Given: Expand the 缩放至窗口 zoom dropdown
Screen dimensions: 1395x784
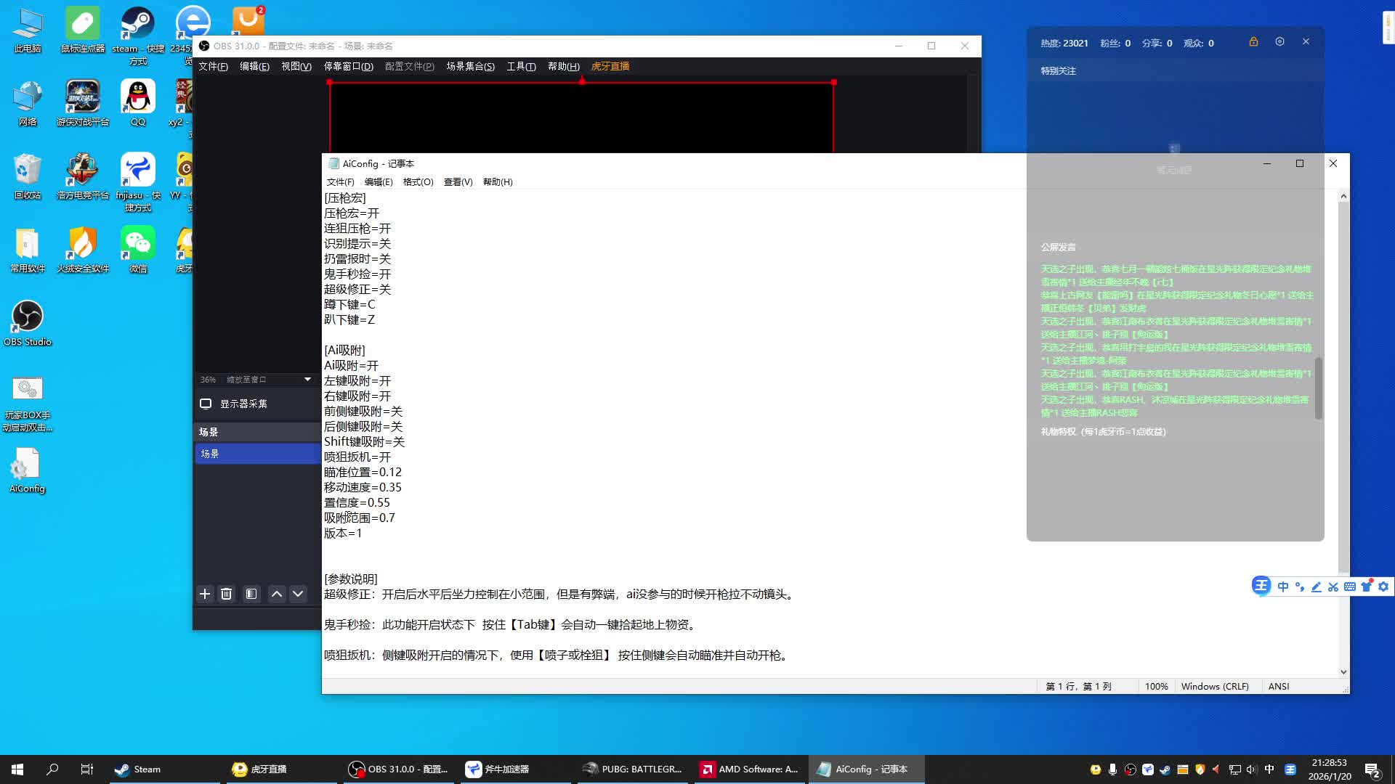Looking at the screenshot, I should [x=307, y=380].
